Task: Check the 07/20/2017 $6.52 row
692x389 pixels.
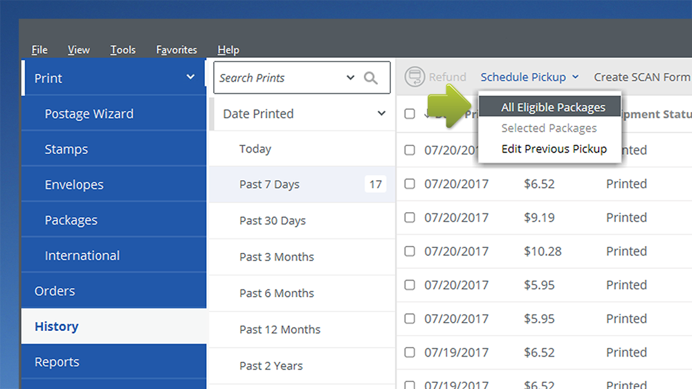Action: [x=410, y=184]
